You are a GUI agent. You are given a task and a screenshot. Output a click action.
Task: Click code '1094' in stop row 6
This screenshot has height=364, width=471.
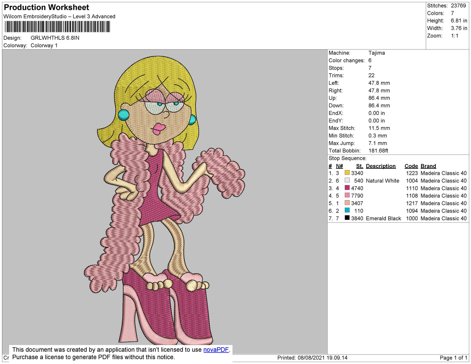tap(412, 211)
